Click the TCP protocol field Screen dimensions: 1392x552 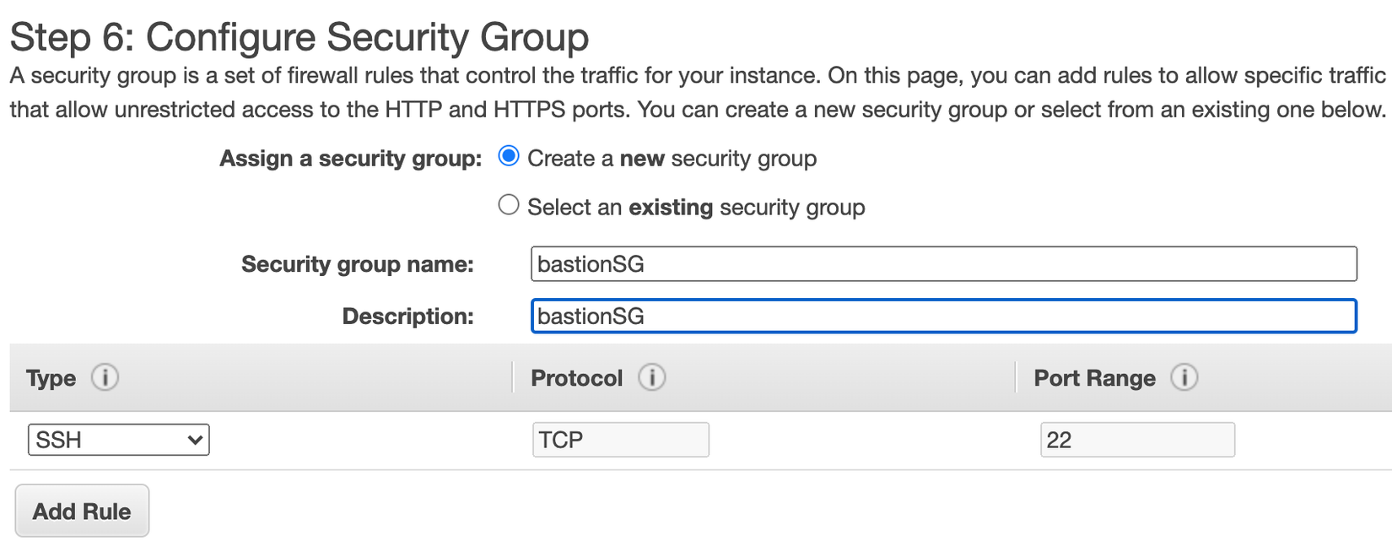coord(620,440)
